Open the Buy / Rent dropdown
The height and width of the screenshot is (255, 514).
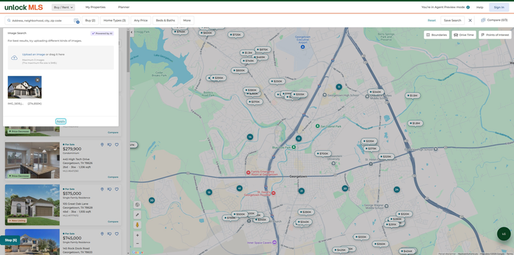(x=63, y=7)
